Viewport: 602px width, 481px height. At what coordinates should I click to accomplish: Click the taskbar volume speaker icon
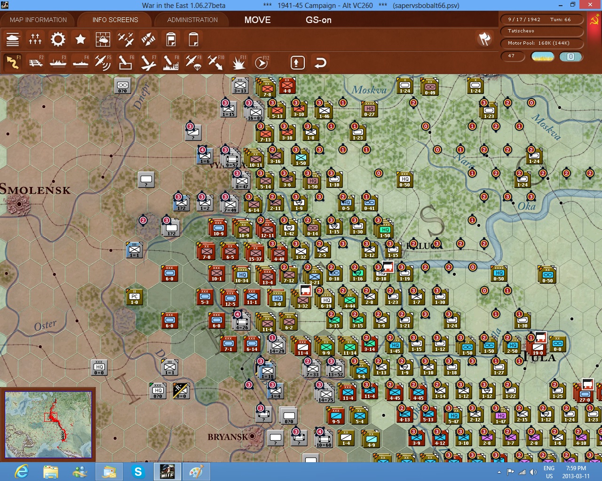pyautogui.click(x=533, y=472)
